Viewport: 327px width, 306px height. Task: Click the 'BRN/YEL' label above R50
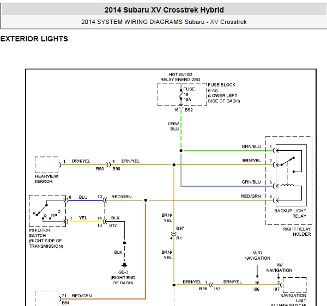click(81, 161)
